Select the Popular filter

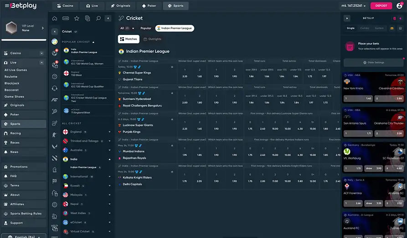coord(145,28)
